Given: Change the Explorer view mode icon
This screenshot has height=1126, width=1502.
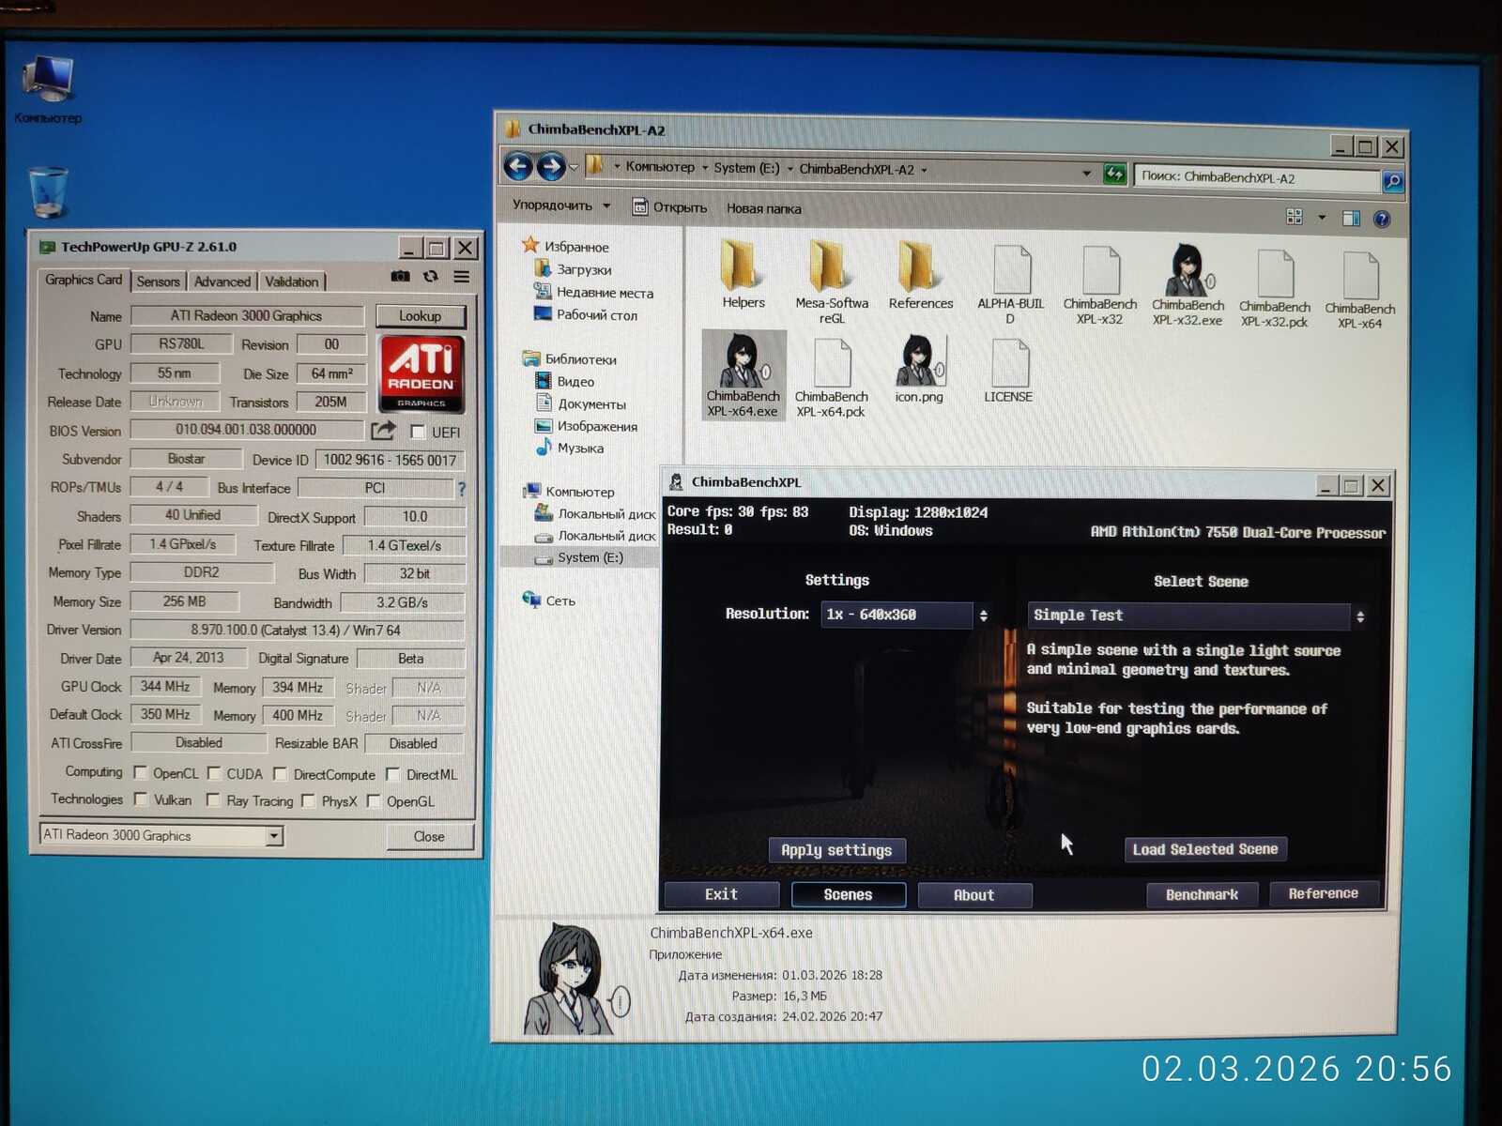Looking at the screenshot, I should tap(1295, 217).
